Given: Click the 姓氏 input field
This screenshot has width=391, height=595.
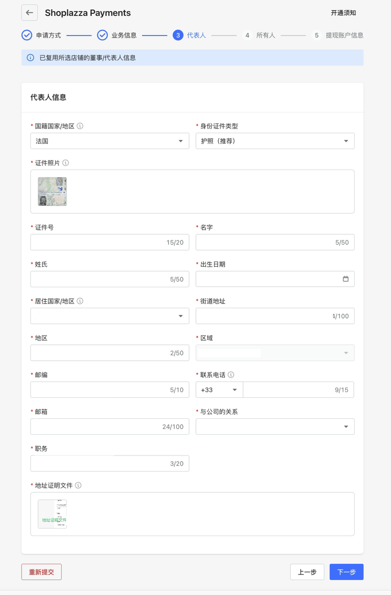Looking at the screenshot, I should click(110, 279).
